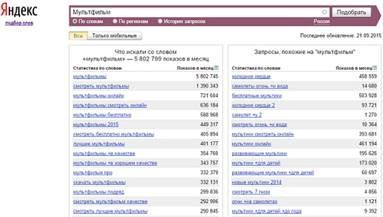Open the 'скачать мультфильмы' keyword link
Screen dimensions: 383x217
pos(99,182)
